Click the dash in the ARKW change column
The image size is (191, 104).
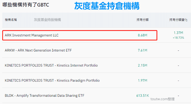[178, 50]
